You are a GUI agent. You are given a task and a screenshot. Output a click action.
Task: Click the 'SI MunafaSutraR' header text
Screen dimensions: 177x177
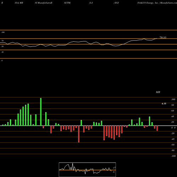pyautogui.click(x=44, y=3)
